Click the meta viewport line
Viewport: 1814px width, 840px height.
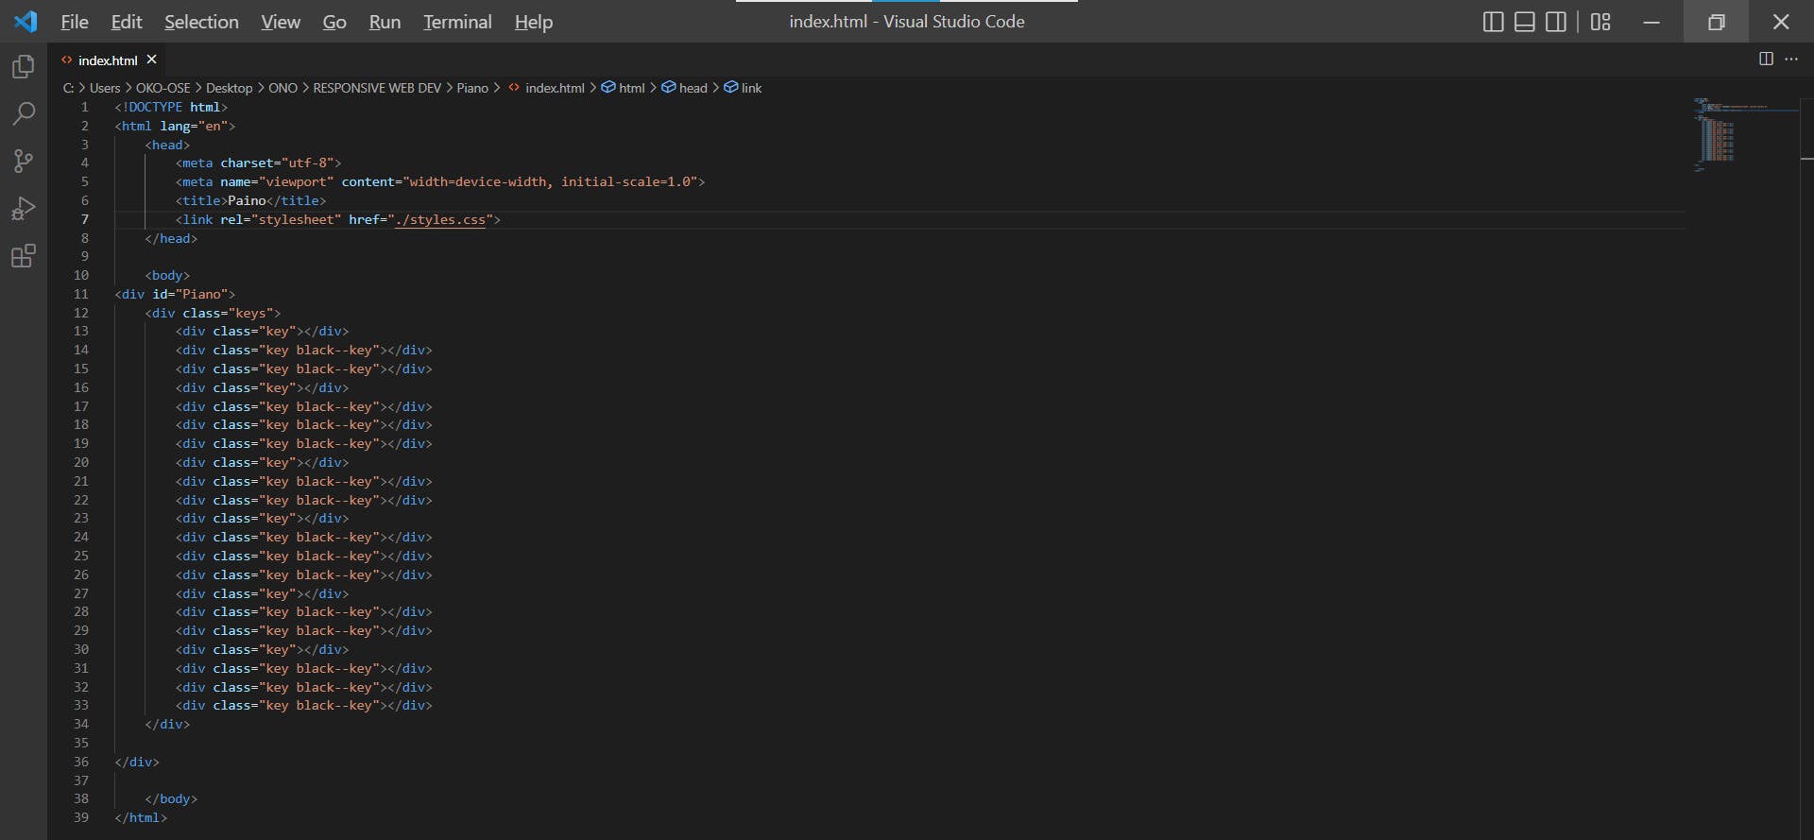440,181
